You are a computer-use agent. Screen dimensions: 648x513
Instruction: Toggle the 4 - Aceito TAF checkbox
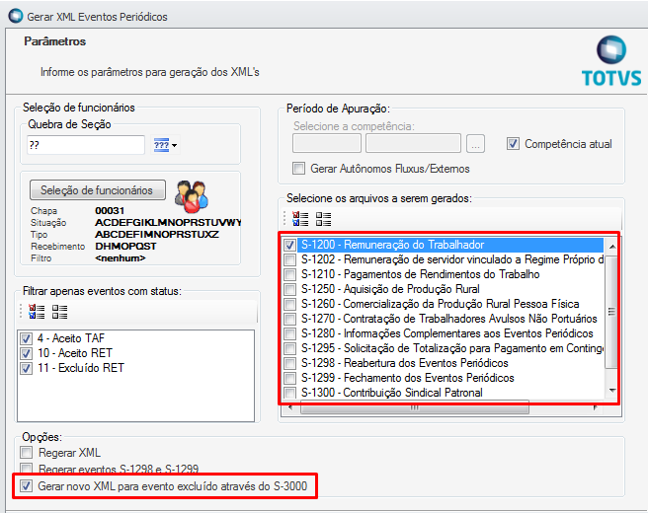click(26, 338)
